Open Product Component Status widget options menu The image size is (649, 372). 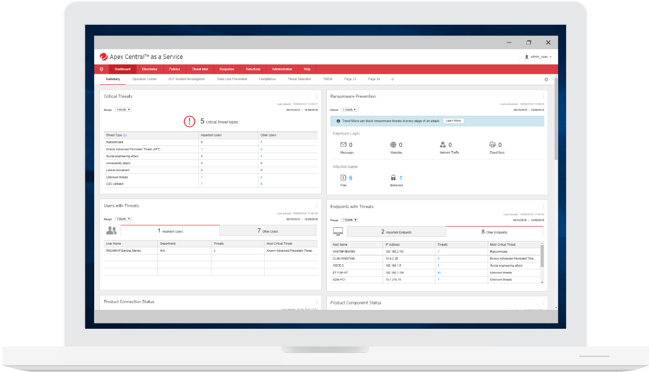point(543,303)
